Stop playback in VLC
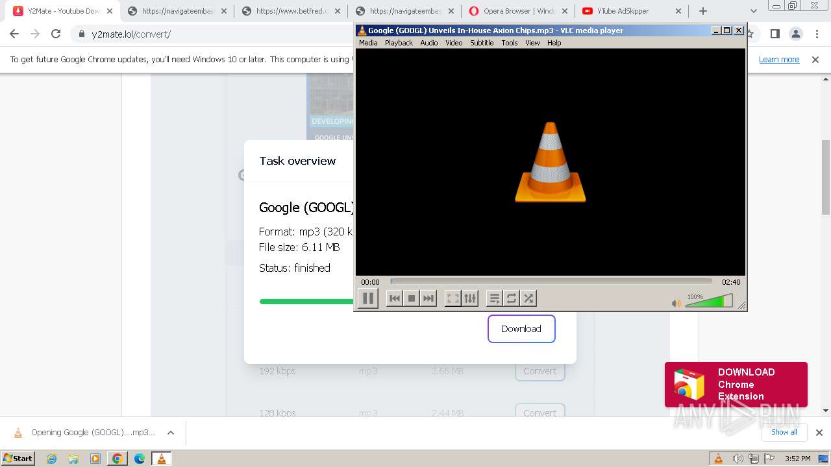Screen dimensions: 831x467 pyautogui.click(x=411, y=298)
